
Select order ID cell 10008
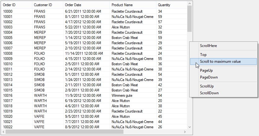[17, 53]
